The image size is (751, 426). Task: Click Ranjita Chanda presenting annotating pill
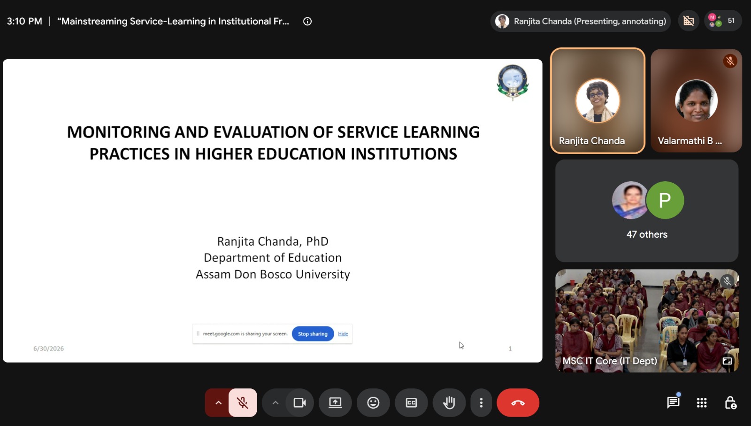click(x=581, y=21)
